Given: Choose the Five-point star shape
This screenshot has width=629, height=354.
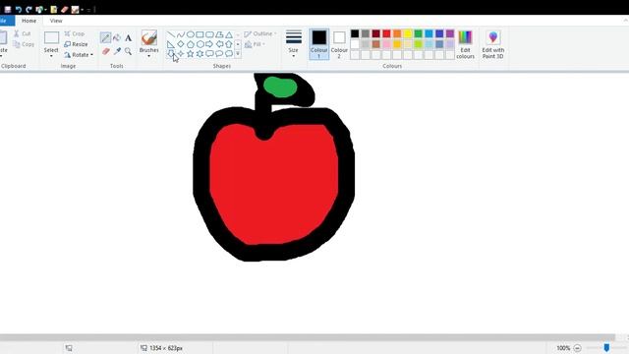Looking at the screenshot, I should click(190, 53).
